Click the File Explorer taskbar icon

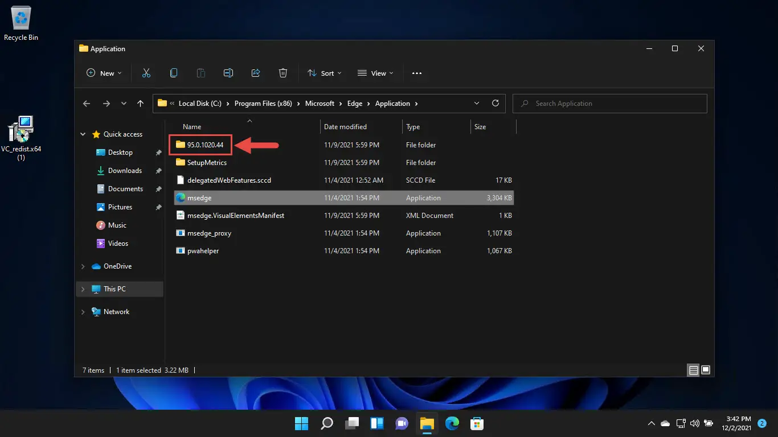point(427,423)
